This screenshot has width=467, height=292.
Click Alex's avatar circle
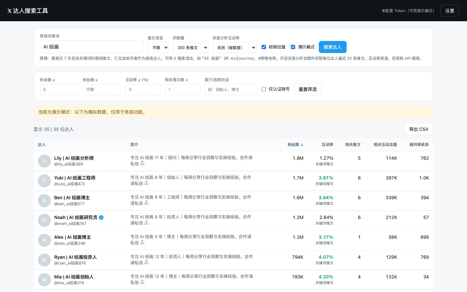pos(44,240)
